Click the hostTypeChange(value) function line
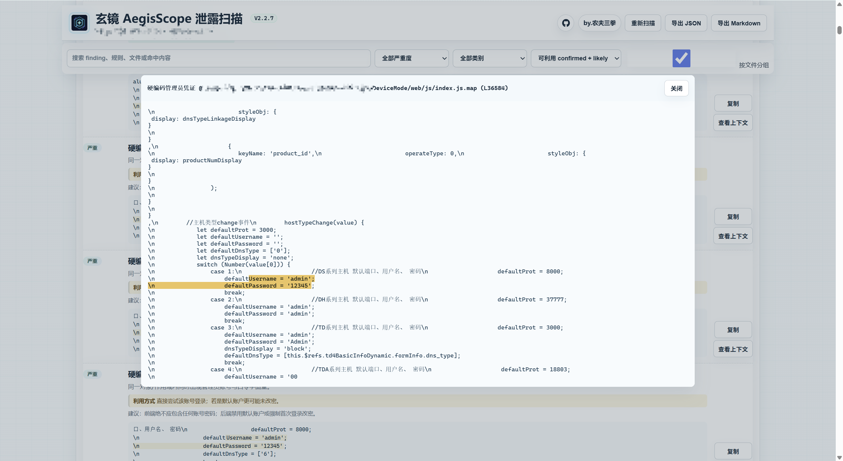The height and width of the screenshot is (461, 843). pos(324,223)
